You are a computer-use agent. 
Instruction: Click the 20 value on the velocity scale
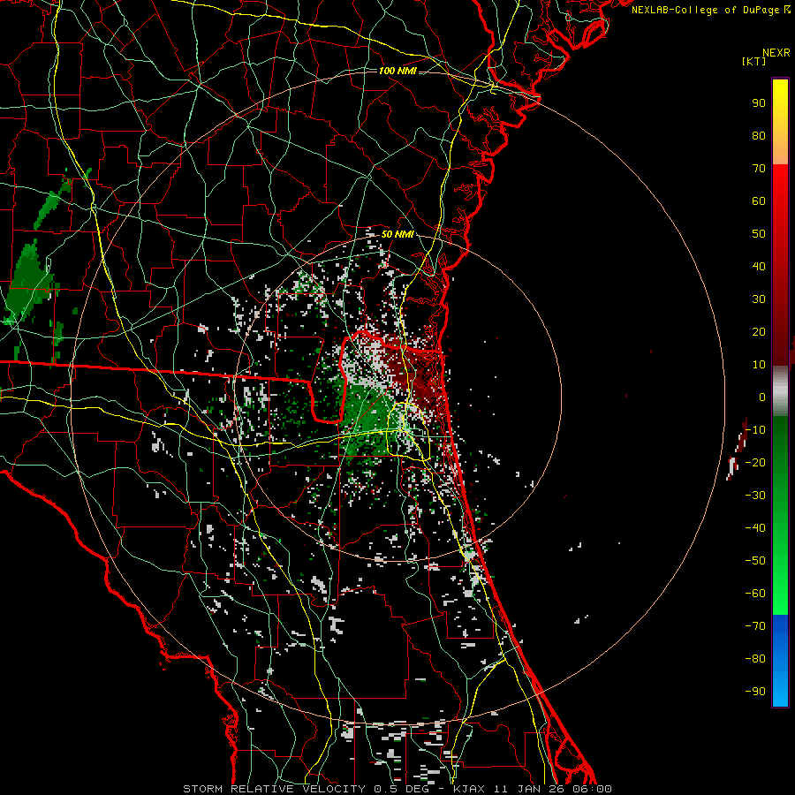point(759,332)
